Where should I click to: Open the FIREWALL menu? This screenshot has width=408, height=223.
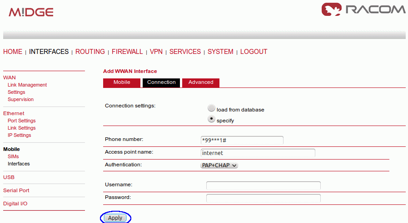tap(127, 52)
